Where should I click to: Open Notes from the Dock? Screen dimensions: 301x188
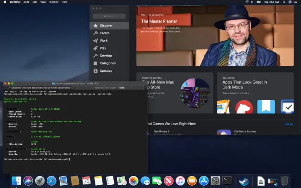tap(98, 181)
